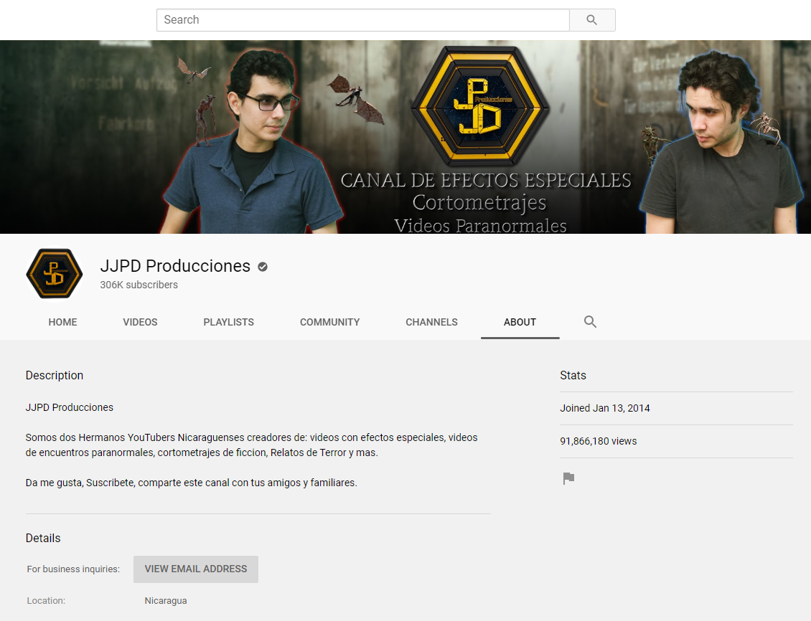This screenshot has height=621, width=811.
Task: Switch to the Home tab
Action: (x=62, y=322)
